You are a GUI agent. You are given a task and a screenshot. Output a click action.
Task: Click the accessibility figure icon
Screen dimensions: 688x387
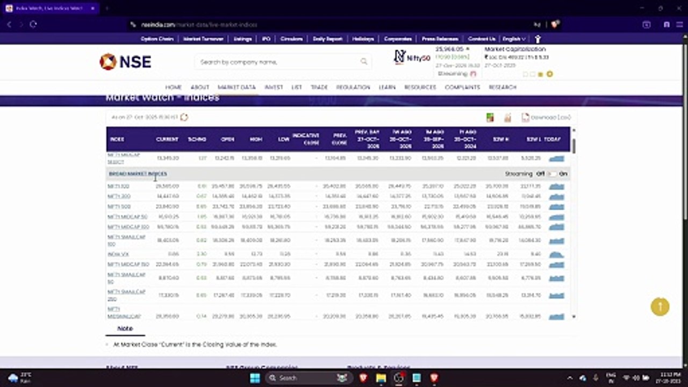tap(537, 39)
